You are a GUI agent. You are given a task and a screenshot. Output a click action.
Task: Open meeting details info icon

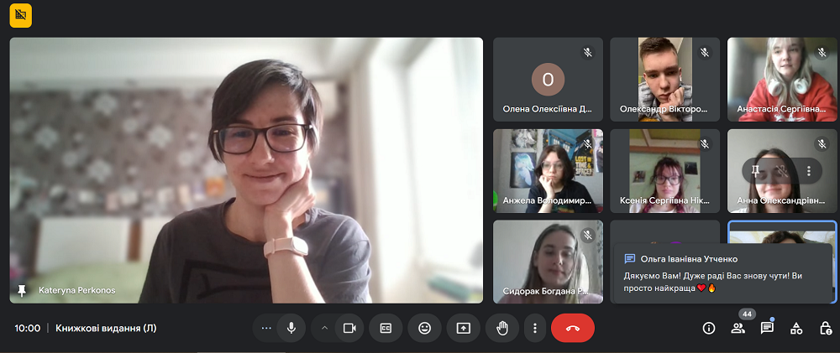coord(708,328)
